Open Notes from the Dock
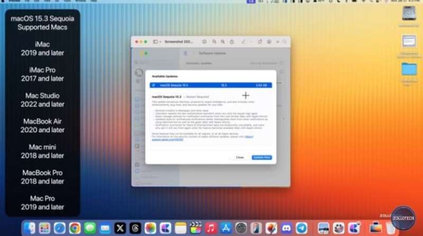This screenshot has height=236, width=423. coord(180,229)
